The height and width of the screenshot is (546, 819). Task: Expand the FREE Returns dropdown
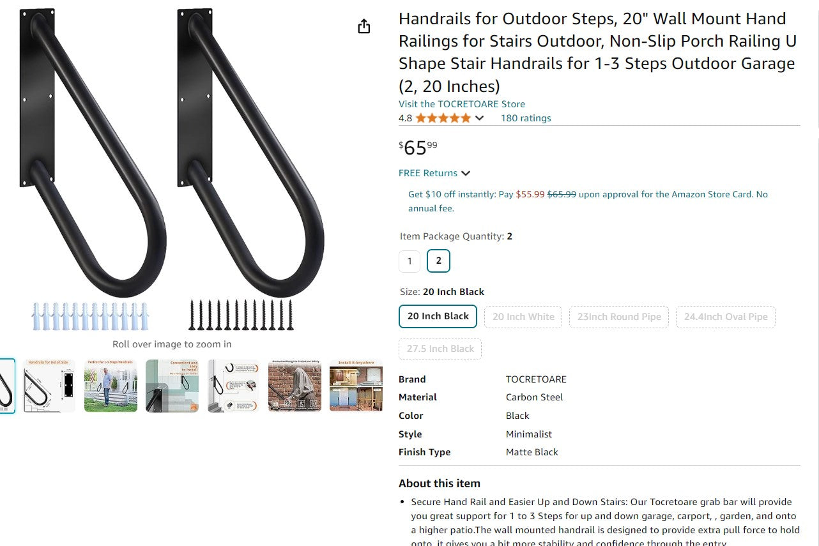click(x=466, y=173)
